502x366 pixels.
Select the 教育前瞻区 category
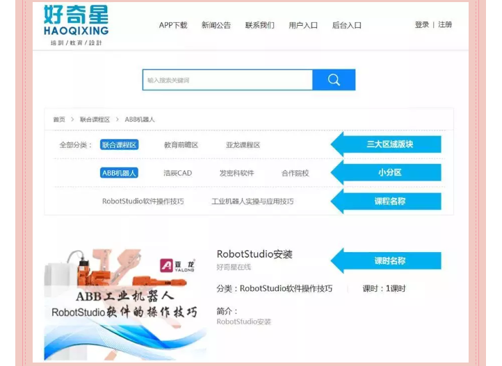point(181,145)
